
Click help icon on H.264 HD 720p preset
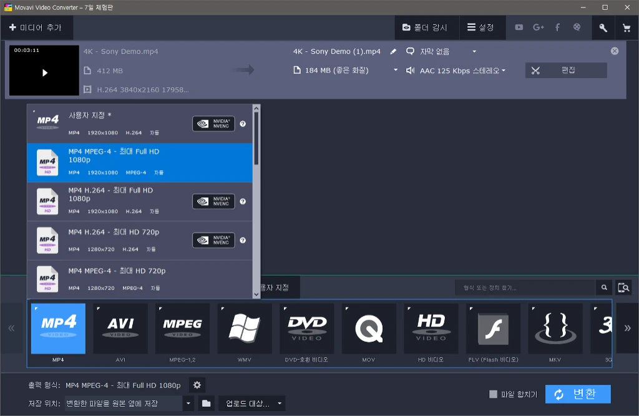click(x=243, y=240)
